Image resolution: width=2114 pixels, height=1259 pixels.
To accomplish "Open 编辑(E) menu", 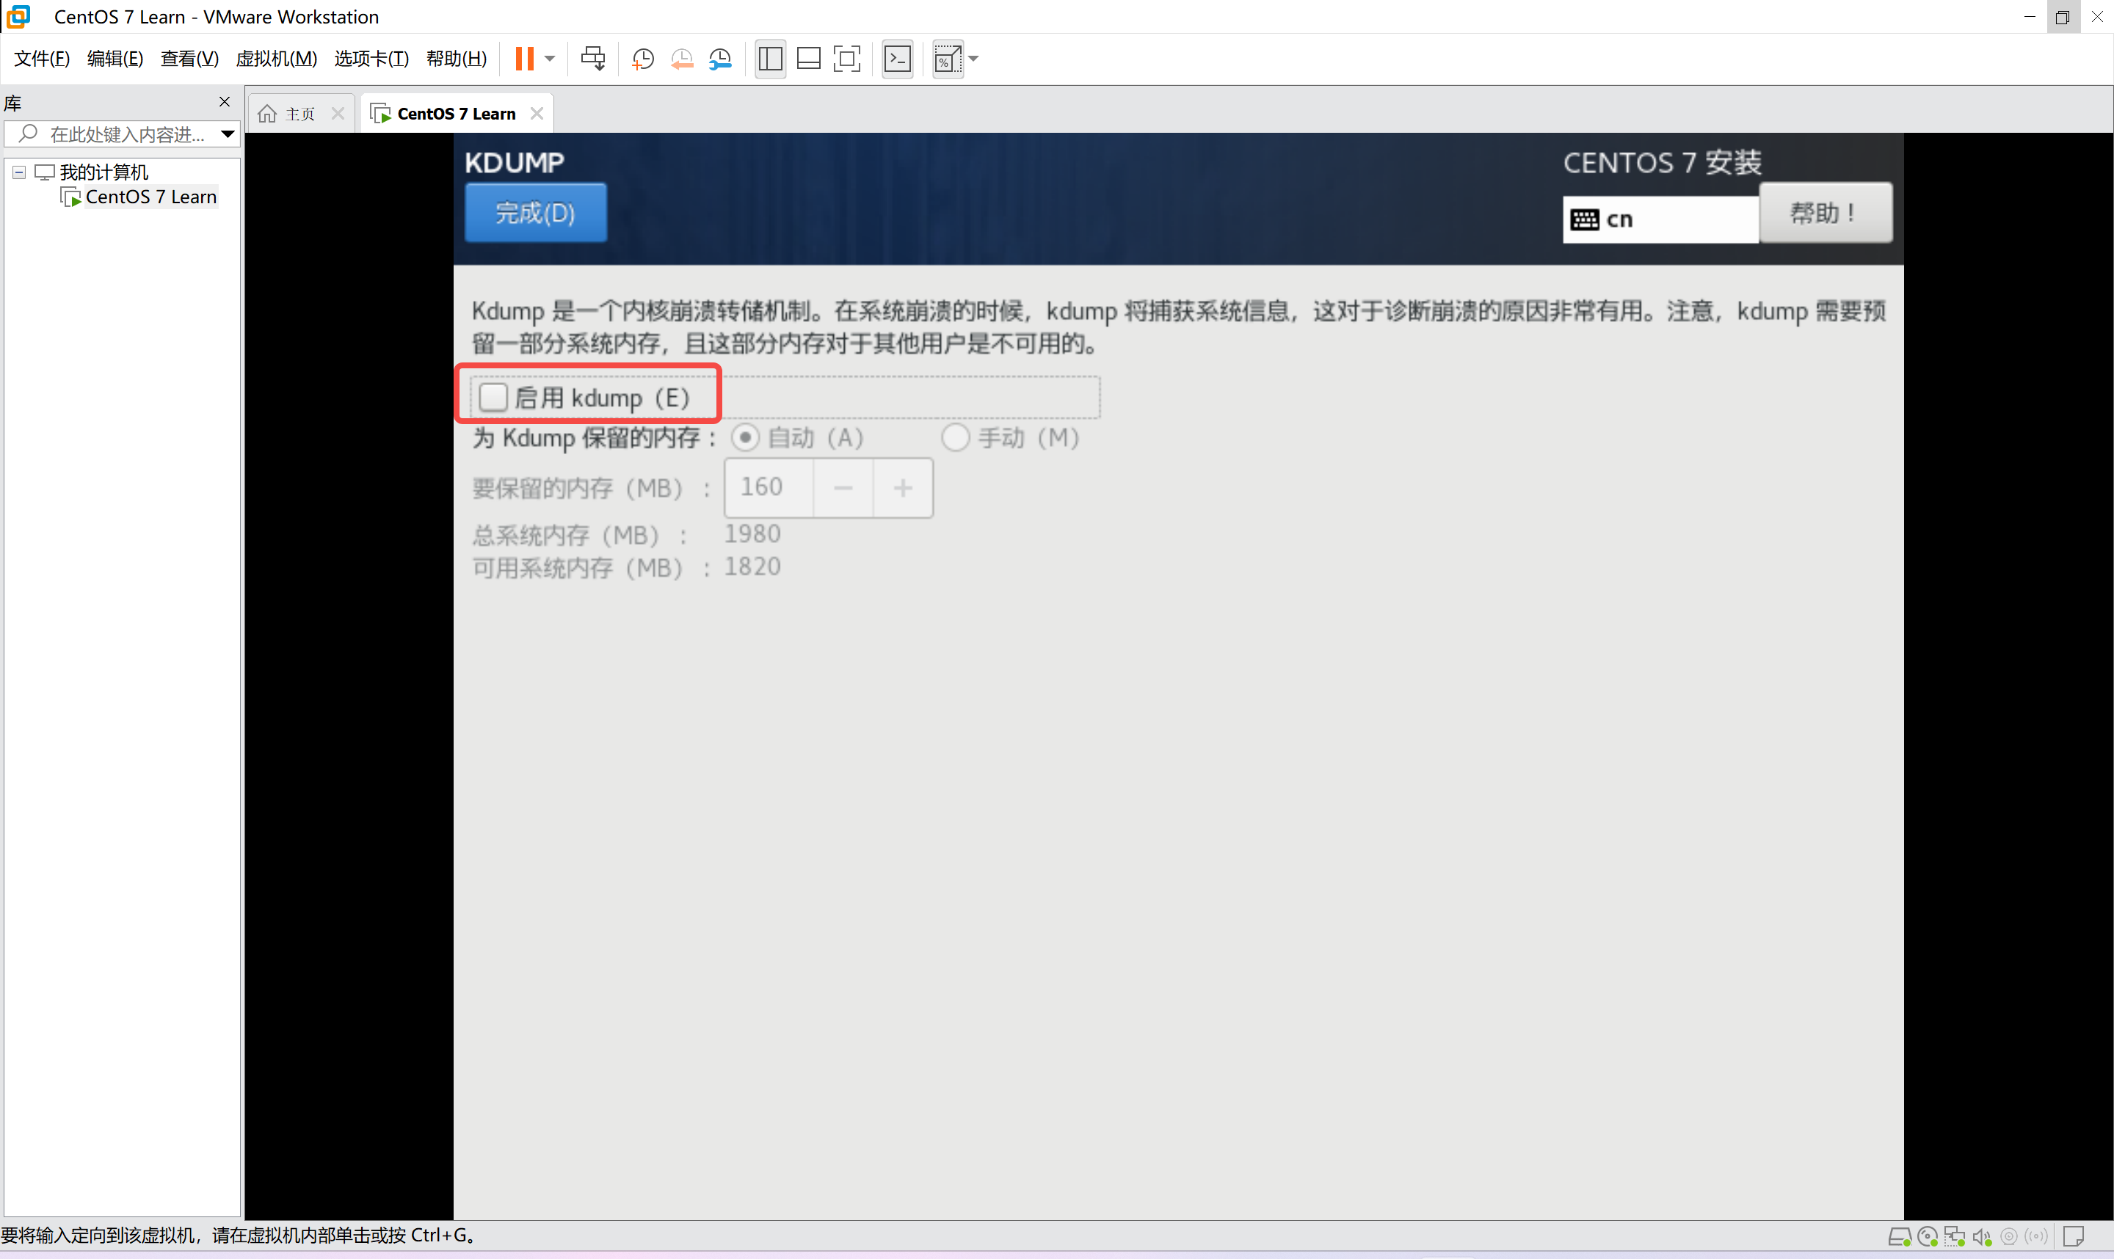I will click(x=115, y=59).
